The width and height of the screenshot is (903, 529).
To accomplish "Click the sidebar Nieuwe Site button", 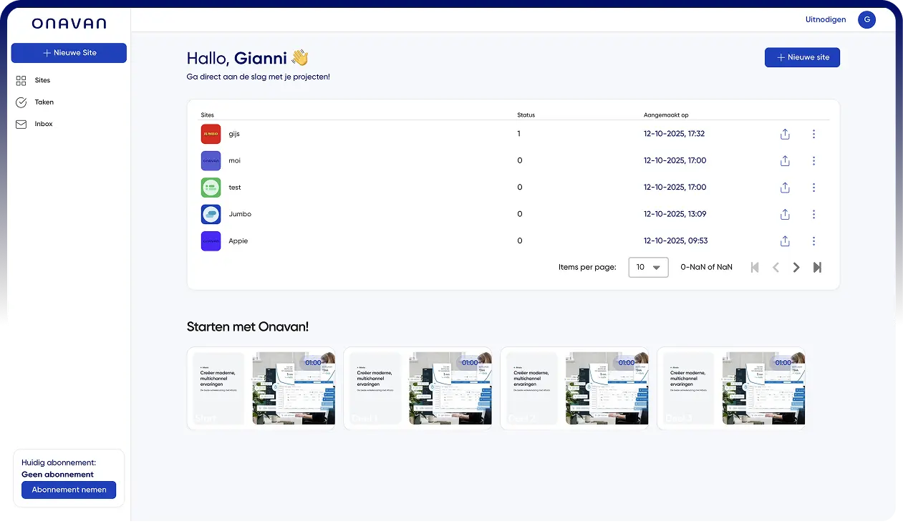I will tap(69, 53).
